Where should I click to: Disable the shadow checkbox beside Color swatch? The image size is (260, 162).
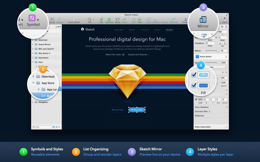195,99
